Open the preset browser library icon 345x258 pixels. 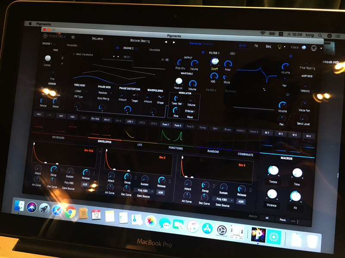pyautogui.click(x=73, y=37)
